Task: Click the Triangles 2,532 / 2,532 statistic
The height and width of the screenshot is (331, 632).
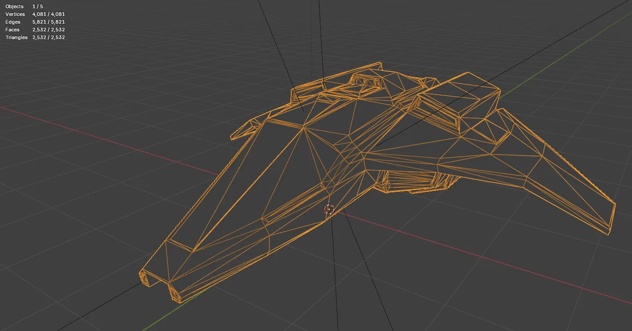Action: coord(35,38)
